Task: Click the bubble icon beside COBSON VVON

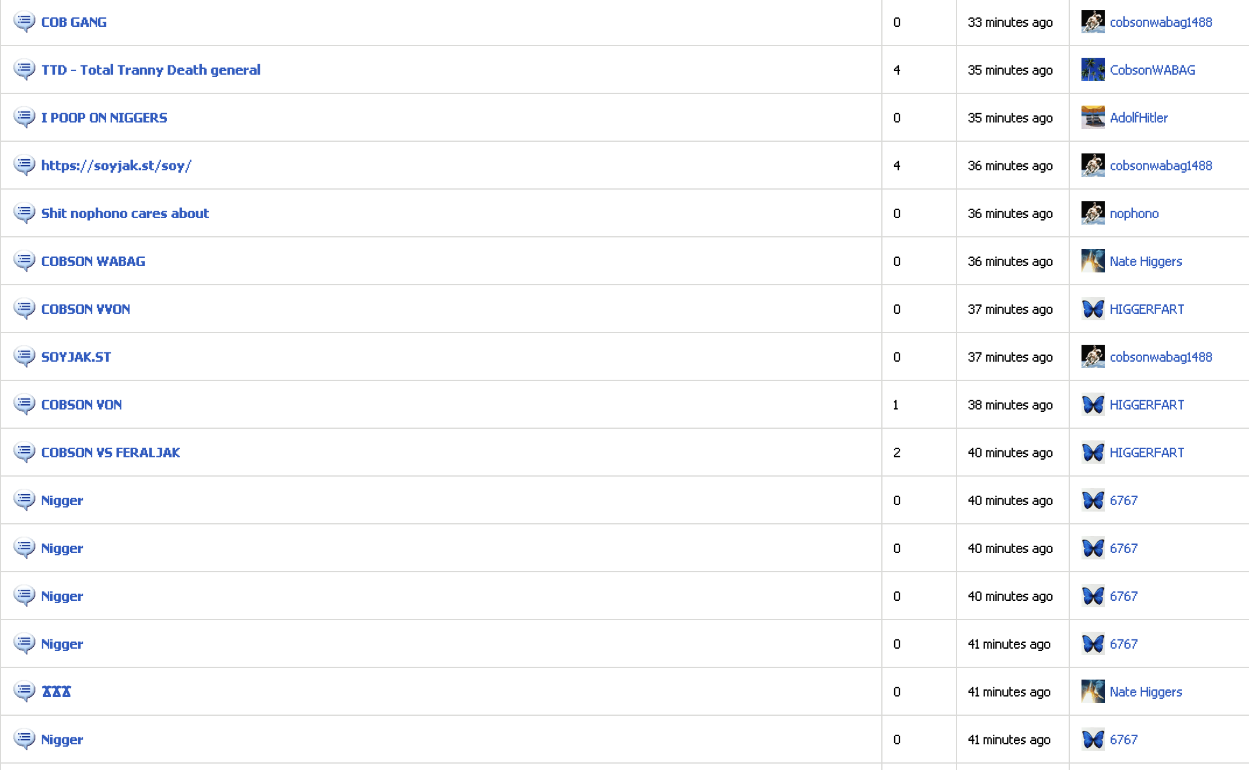Action: click(x=24, y=309)
